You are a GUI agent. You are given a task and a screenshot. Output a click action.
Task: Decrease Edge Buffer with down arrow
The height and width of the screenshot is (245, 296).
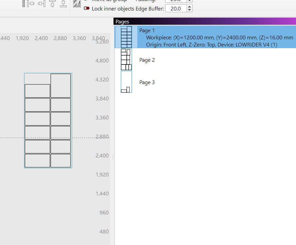click(190, 10)
